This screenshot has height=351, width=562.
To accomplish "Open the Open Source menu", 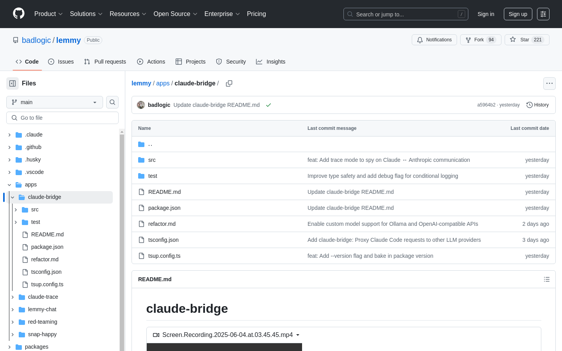I will click(x=176, y=14).
